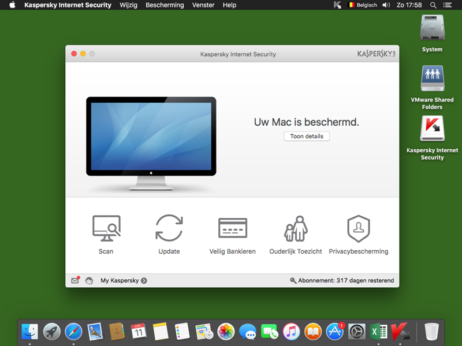
Task: Open the Venster menu
Action: pyautogui.click(x=203, y=5)
